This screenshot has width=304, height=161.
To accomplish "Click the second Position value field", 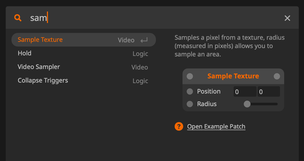I will 269,92.
